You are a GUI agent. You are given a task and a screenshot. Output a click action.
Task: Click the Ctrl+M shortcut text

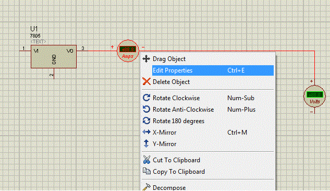[237, 133]
